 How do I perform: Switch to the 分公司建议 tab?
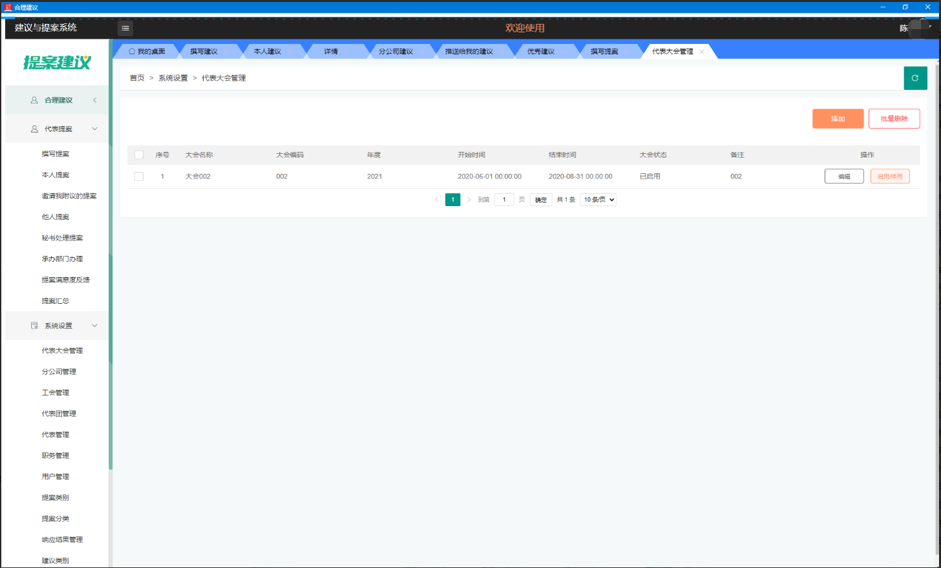tap(396, 52)
